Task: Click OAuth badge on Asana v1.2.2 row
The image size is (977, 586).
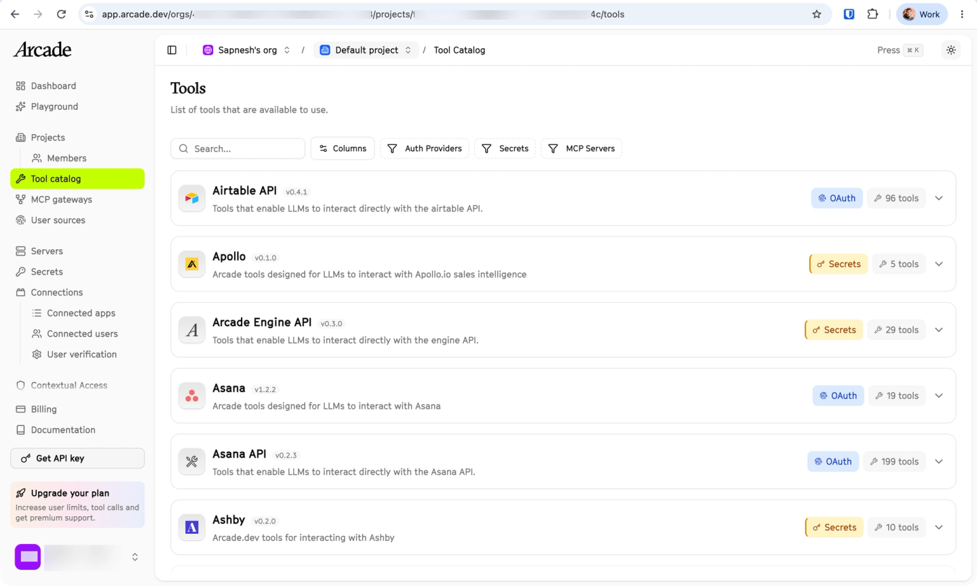Action: pyautogui.click(x=838, y=396)
